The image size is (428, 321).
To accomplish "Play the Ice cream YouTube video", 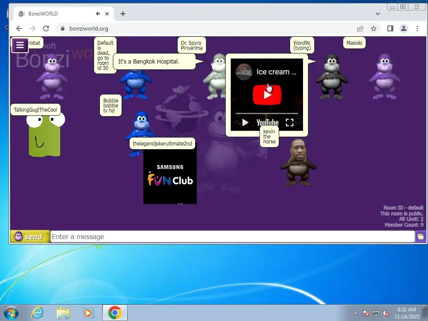I will point(267,95).
